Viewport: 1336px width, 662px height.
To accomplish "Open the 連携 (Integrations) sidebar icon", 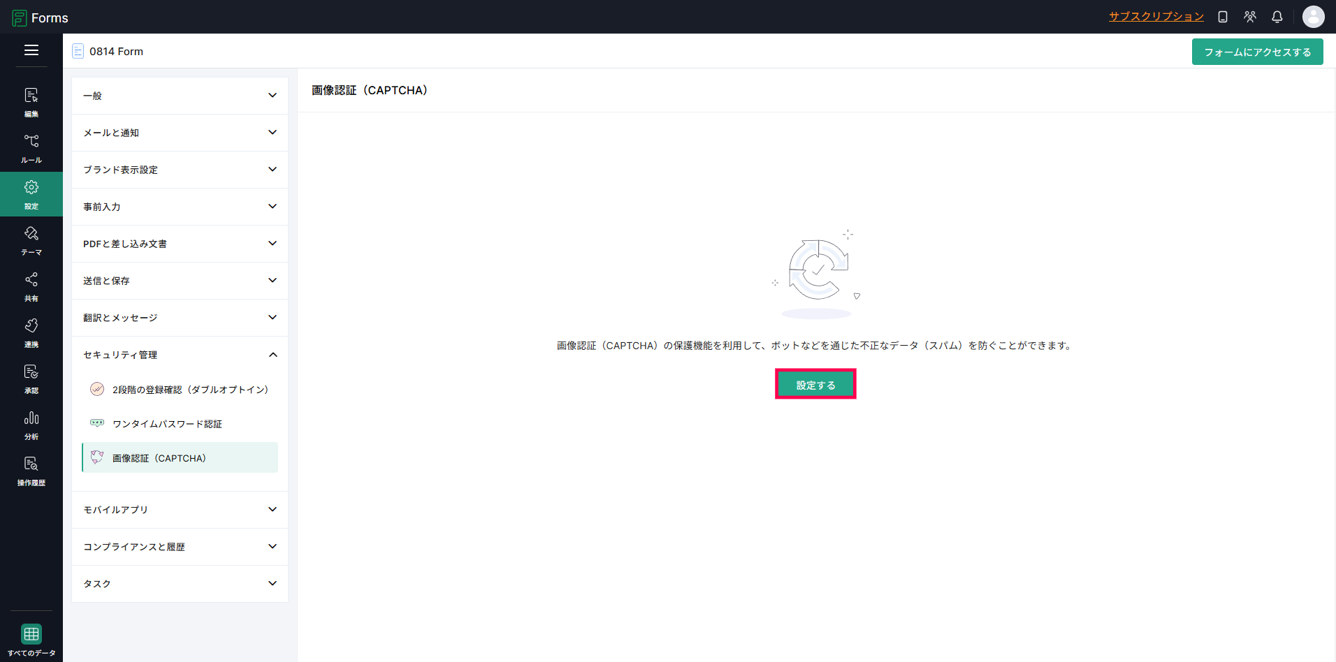I will pos(31,332).
